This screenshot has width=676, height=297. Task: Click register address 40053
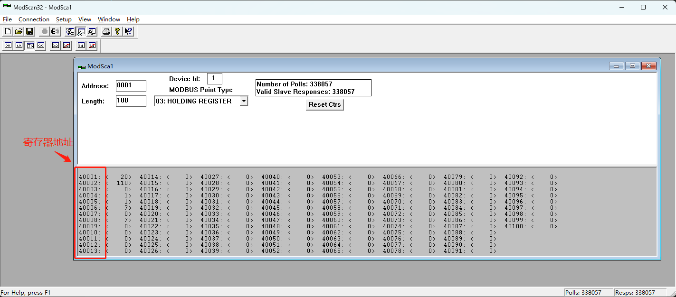coord(332,177)
